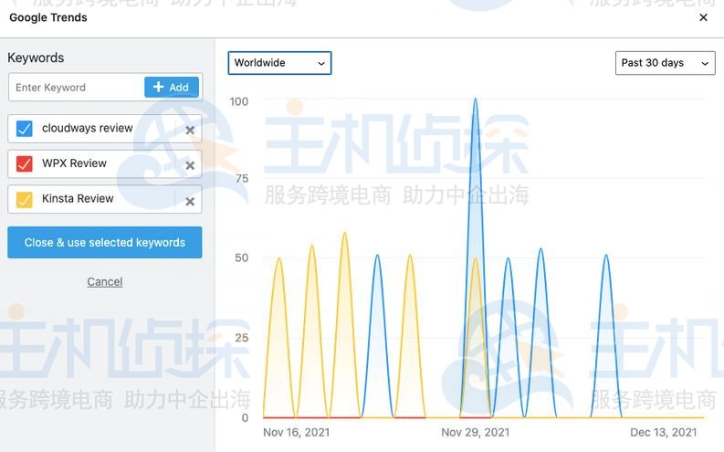
Task: Click the Add keyword button
Action: tap(172, 88)
